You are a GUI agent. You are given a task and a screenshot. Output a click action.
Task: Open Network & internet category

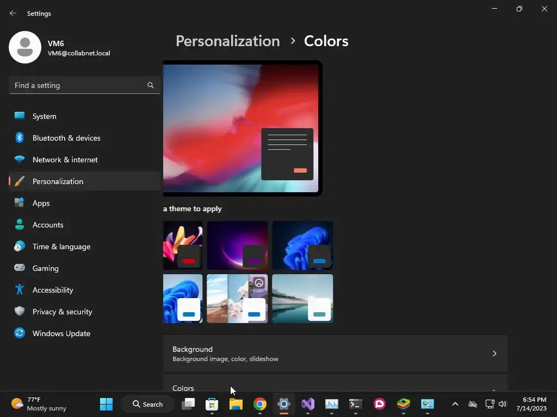click(x=84, y=160)
